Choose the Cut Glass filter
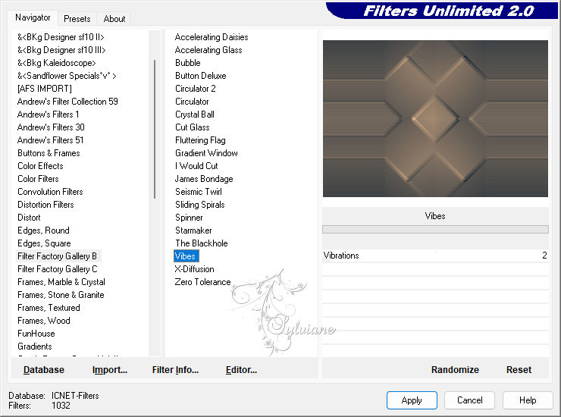 [192, 127]
